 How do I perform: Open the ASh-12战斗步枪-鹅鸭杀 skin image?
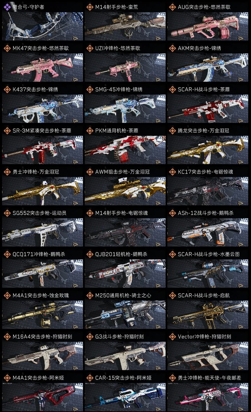click(x=208, y=233)
